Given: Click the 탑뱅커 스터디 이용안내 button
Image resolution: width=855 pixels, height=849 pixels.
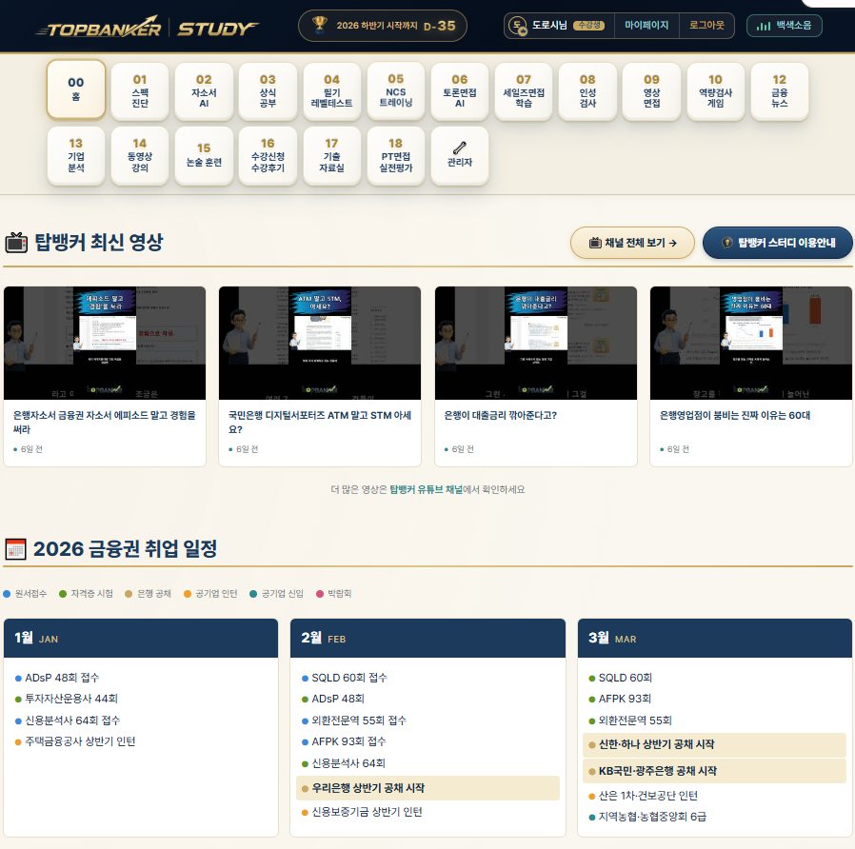Looking at the screenshot, I should [x=778, y=243].
